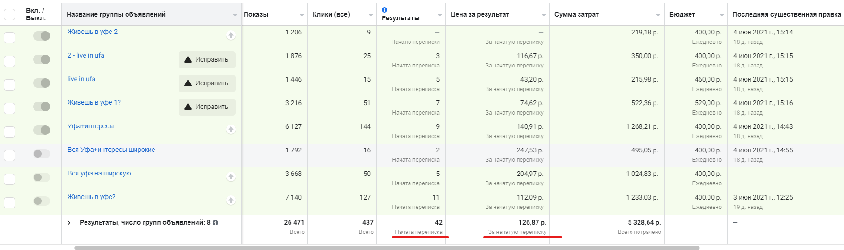Open the 2 - live in ufa ad set link
This screenshot has width=844, height=250.
click(x=86, y=56)
